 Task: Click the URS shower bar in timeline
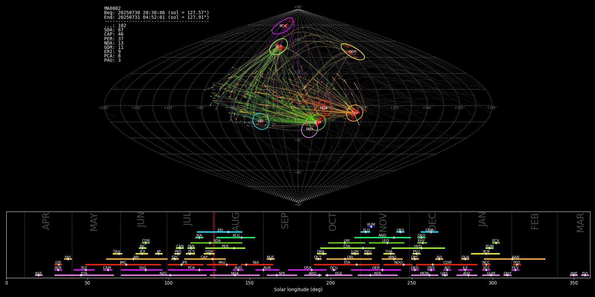(x=445, y=275)
